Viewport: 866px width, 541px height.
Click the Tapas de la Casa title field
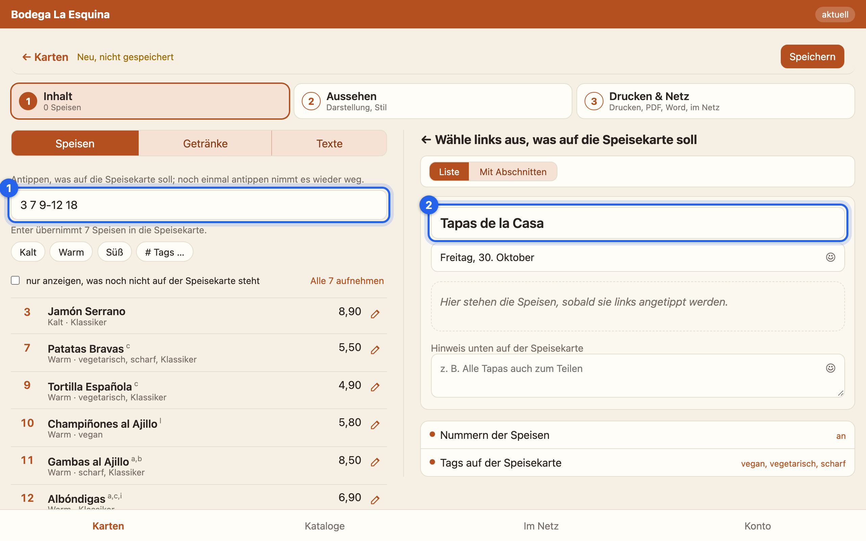coord(638,223)
